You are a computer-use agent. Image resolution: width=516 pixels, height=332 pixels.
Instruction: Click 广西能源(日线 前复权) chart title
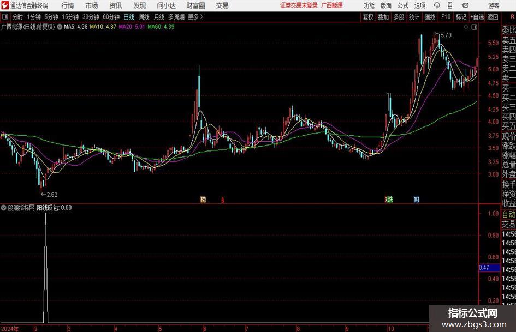28,27
